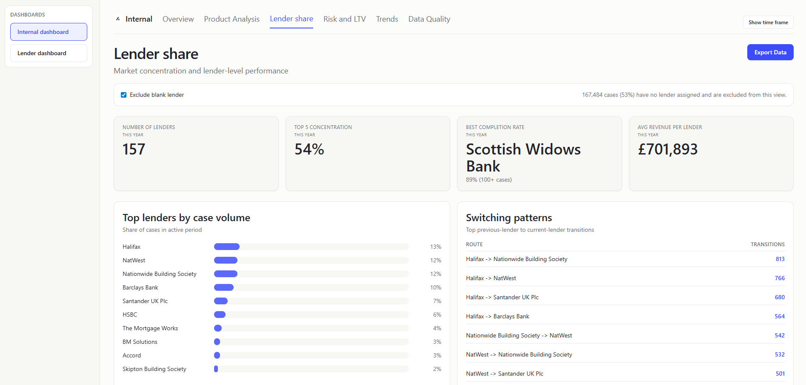The height and width of the screenshot is (385, 806).
Task: Uncheck the Exclude blank lender checkbox
Action: [123, 95]
